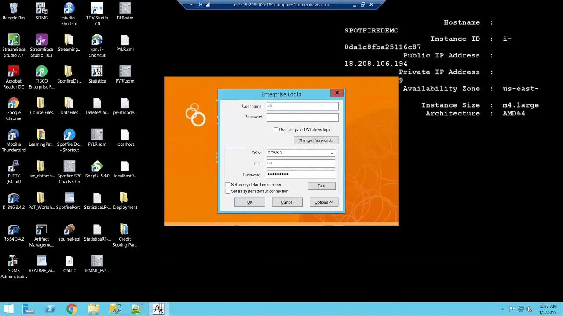
Task: Open File Explorer from the taskbar
Action: (93, 309)
